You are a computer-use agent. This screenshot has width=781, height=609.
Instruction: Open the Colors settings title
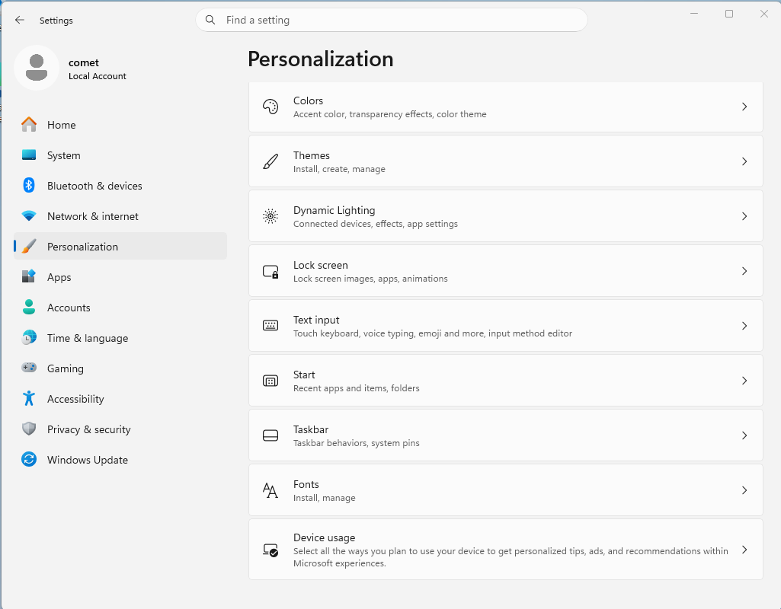point(308,100)
